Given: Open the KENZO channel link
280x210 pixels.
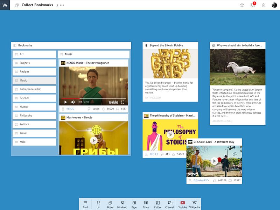Looking at the screenshot, I should coord(70,109).
